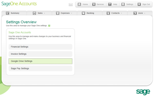Image resolution: width=154 pixels, height=97 pixels.
Task: Click the Services cart icon
Action: (x=94, y=4)
